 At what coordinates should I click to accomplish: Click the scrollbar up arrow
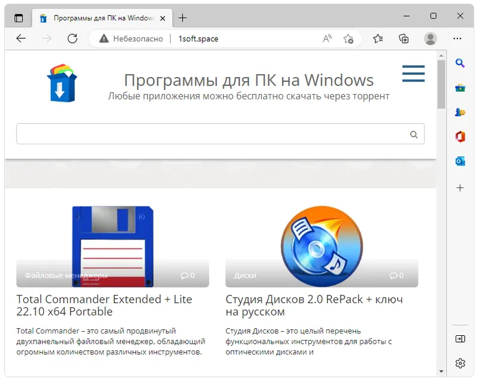(x=441, y=56)
